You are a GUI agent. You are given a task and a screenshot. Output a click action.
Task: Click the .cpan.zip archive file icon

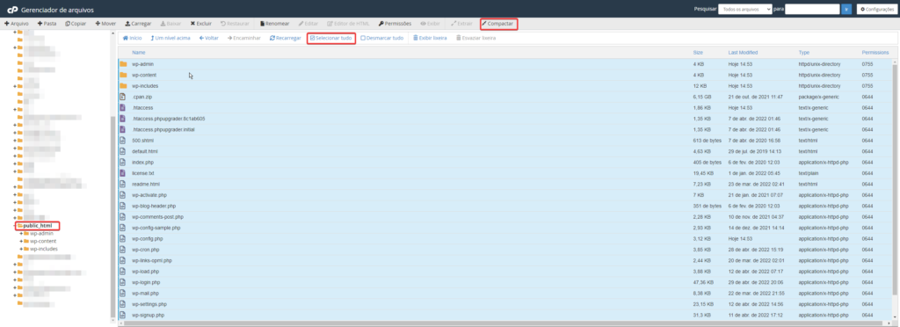coord(122,97)
